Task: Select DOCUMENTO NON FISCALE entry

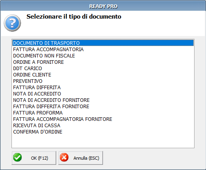Action: click(103, 56)
